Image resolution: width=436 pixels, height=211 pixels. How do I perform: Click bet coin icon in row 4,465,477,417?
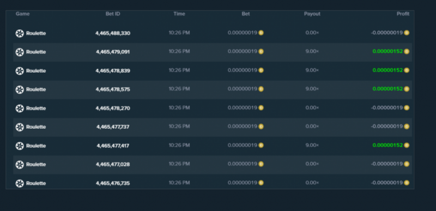261,146
